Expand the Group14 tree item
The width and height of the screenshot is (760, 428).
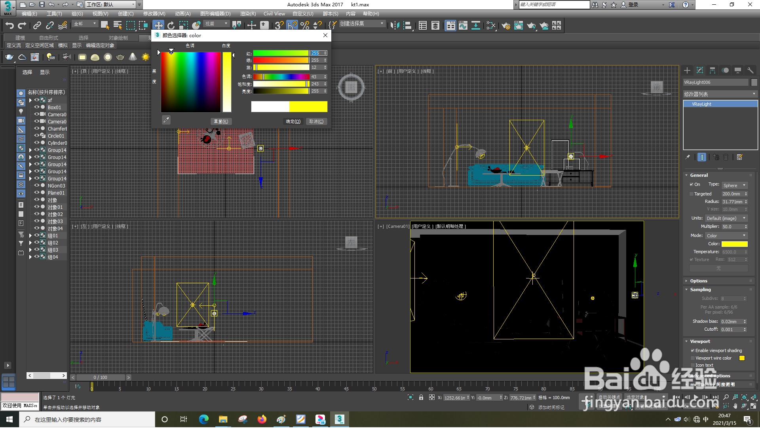coord(30,150)
